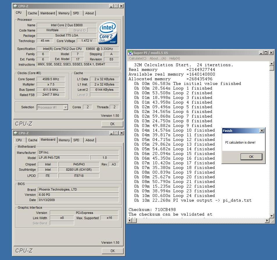Click Super PI vertical scrollbar down arrow
The image size is (277, 260).
coord(272,216)
